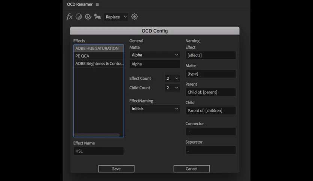Cancel the OCD Config dialog

click(192, 169)
